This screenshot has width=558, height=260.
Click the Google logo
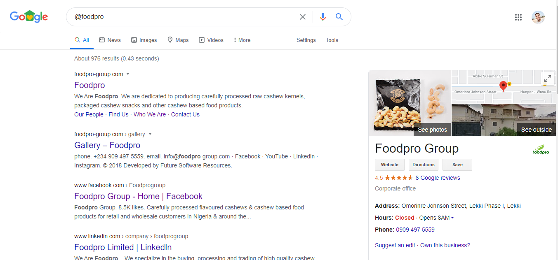click(x=29, y=16)
